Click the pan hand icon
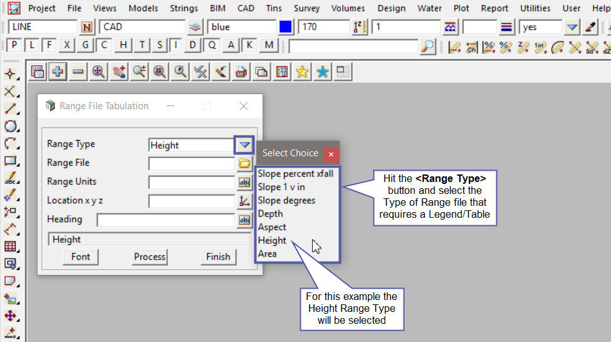611x342 pixels. (119, 72)
